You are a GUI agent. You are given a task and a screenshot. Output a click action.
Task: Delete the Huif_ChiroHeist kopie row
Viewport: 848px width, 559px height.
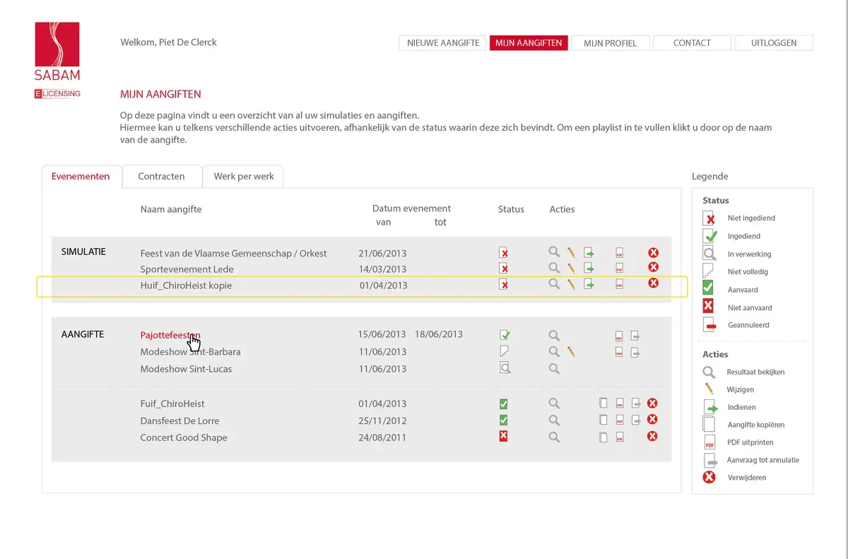(x=653, y=283)
